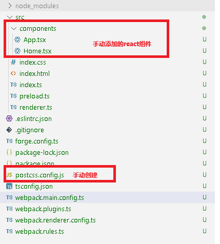
Task: Click the JS icon beside postcss.config.js
Action: 9,175
